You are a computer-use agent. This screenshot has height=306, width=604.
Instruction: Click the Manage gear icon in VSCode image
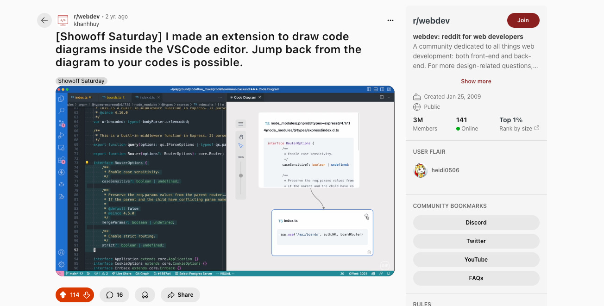61,265
